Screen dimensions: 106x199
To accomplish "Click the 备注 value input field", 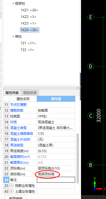I will point(56,180).
